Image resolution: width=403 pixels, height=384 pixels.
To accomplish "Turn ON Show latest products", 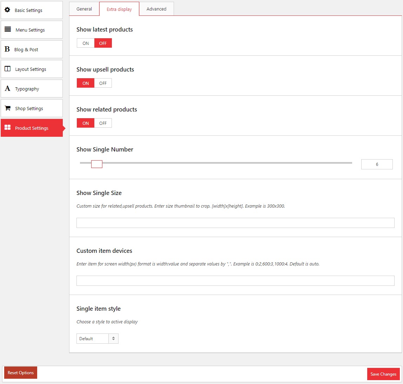I will click(x=86, y=43).
